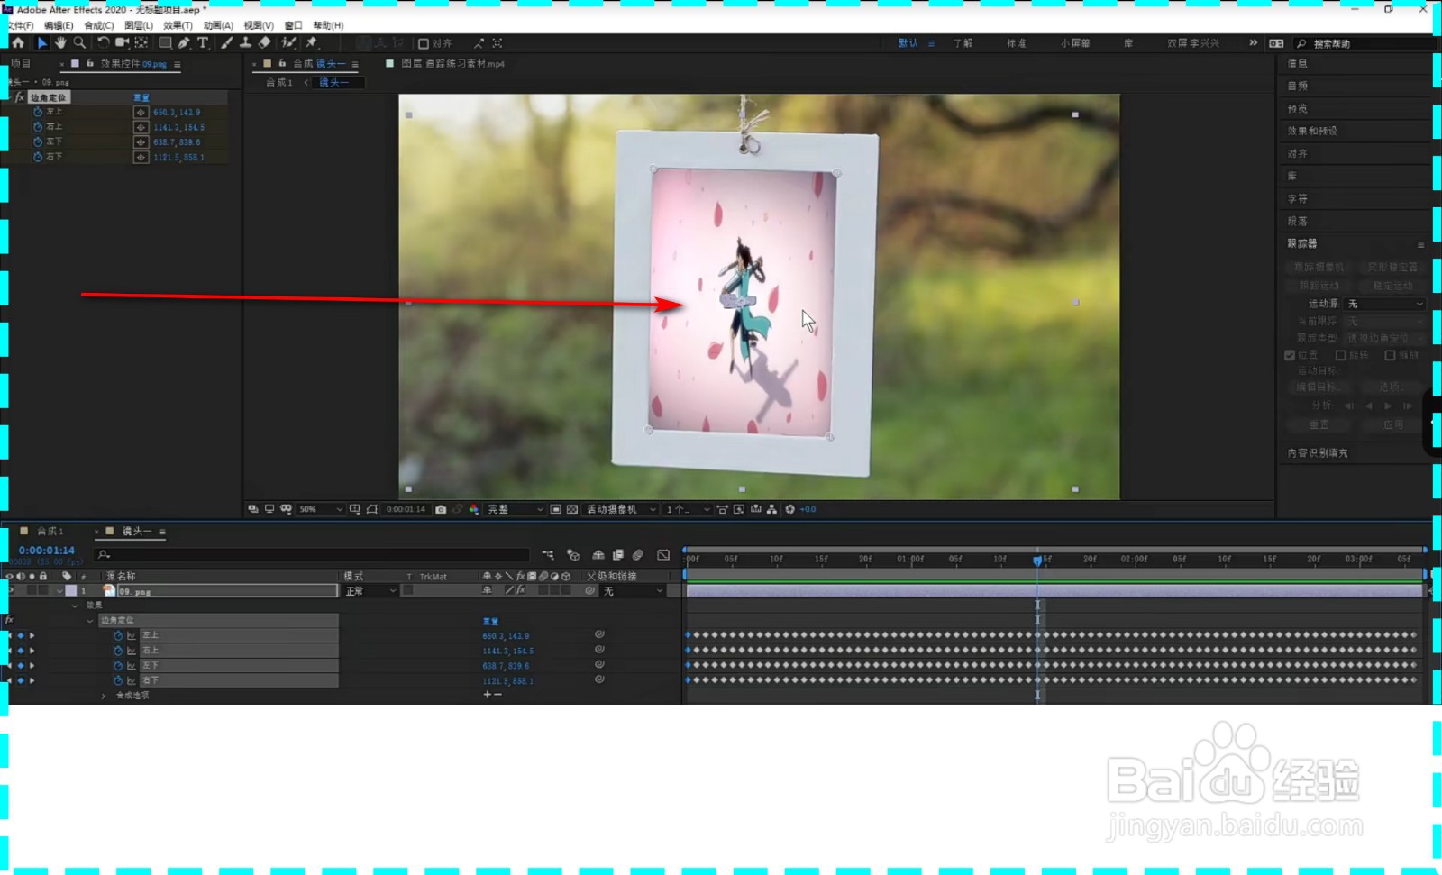
Task: Open the 运动源 dropdown in tracker
Action: pos(1384,304)
